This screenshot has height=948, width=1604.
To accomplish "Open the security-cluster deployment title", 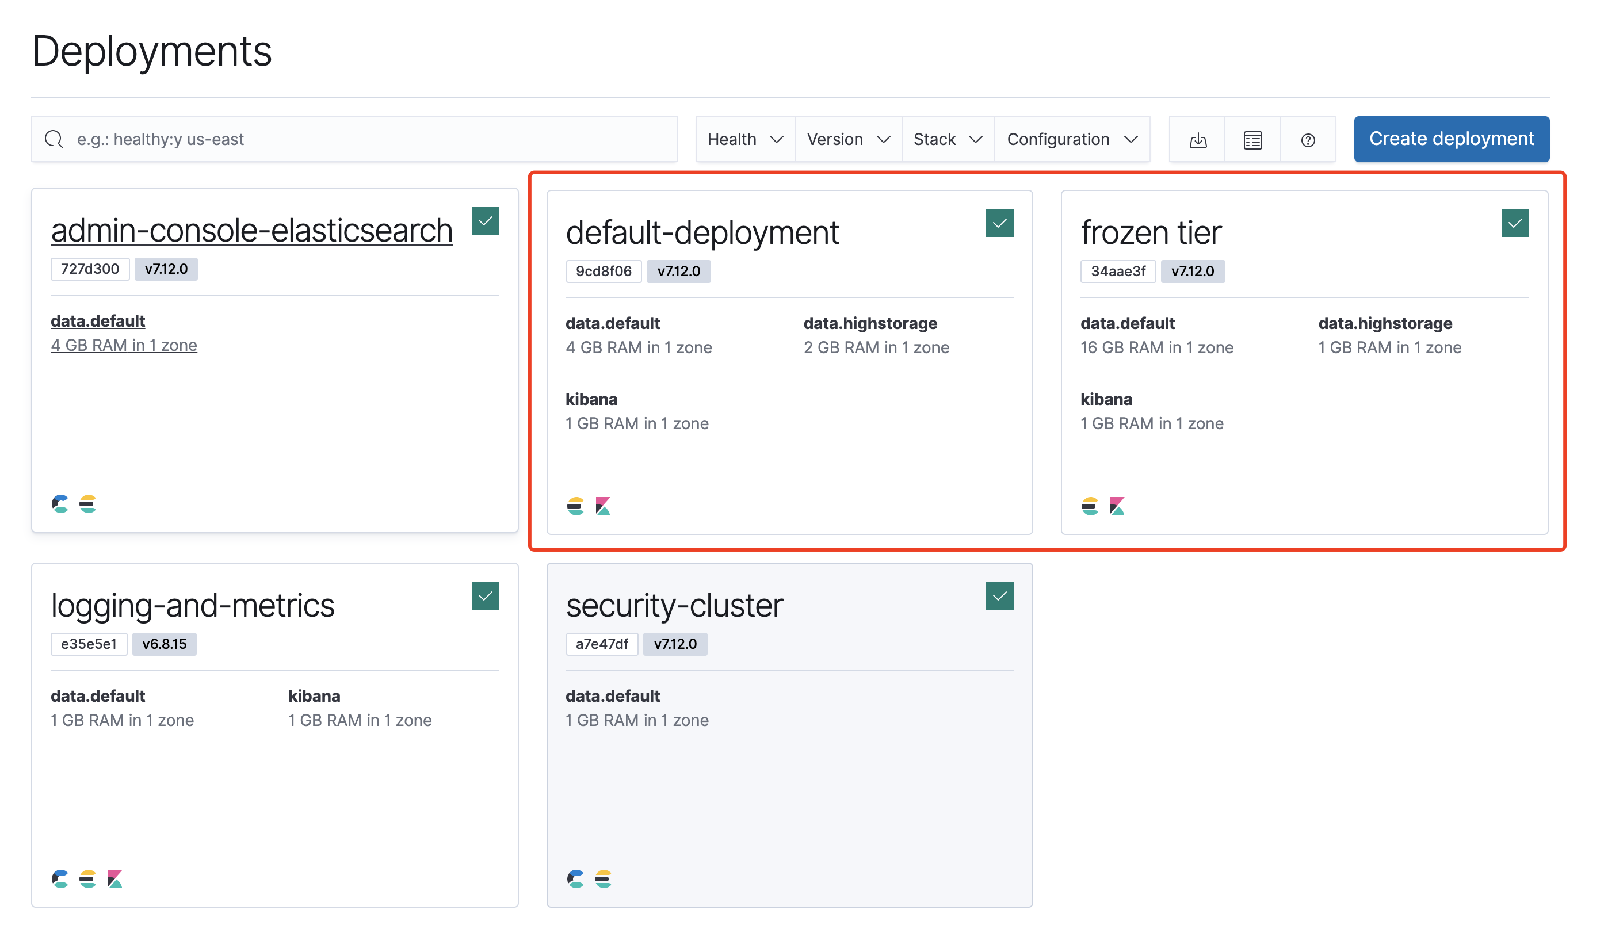I will coord(674,605).
